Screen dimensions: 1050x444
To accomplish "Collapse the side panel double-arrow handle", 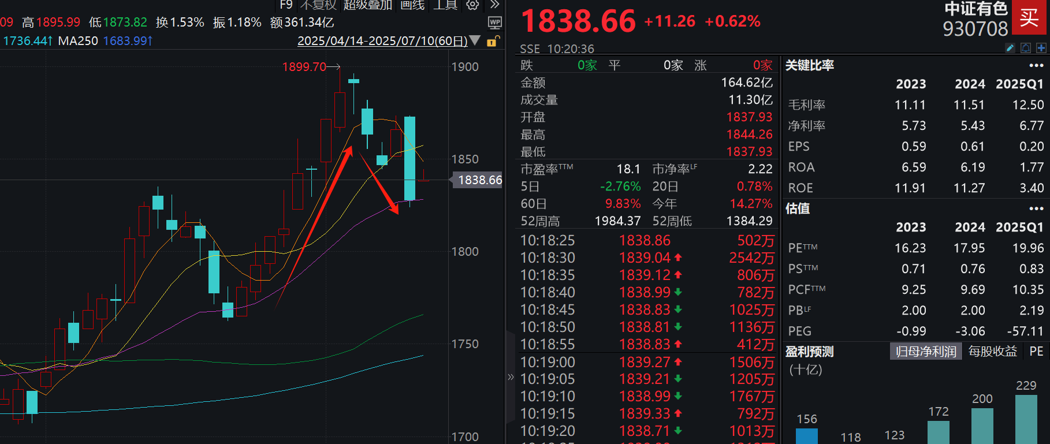I will point(511,377).
